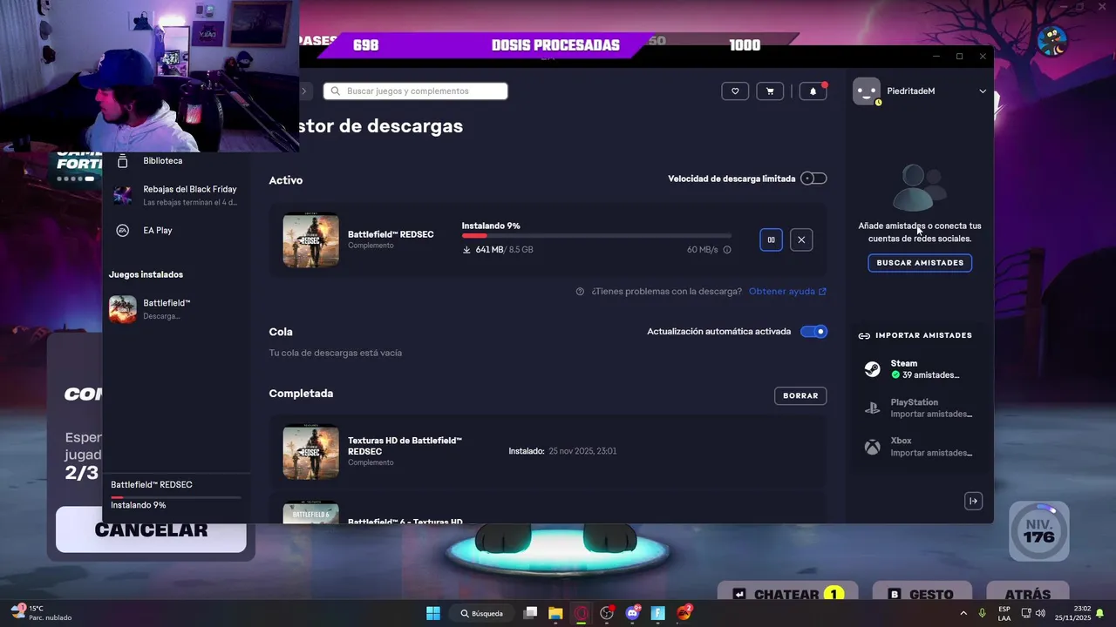Click the Windows notification bell in tray
1116x627 pixels.
tap(1100, 613)
